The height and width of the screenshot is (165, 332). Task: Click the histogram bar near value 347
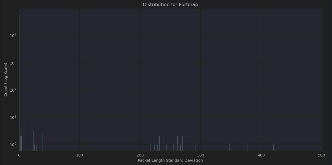[229, 147]
